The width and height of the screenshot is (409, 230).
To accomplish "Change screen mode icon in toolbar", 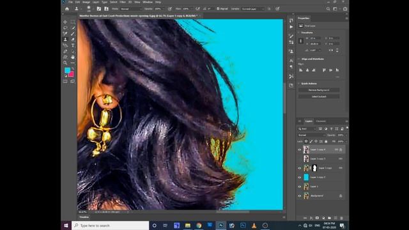I will pos(72,81).
